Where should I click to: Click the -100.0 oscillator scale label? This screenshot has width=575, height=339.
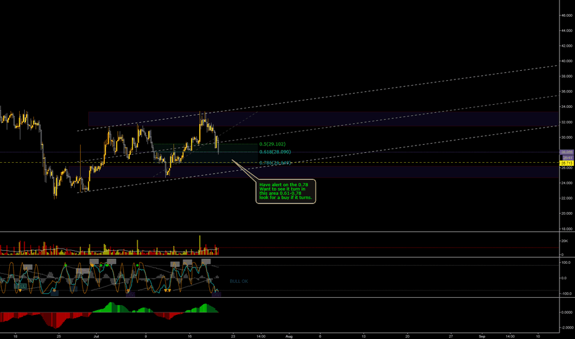(x=566, y=293)
